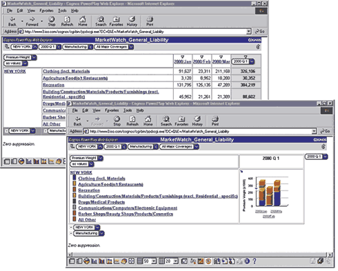Open All Major Coverages dropdown in rear window
The height and width of the screenshot is (271, 338).
(131, 47)
